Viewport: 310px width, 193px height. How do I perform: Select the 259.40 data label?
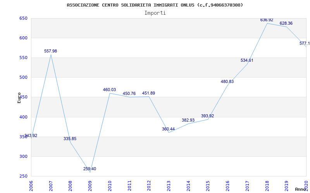[x=90, y=169]
